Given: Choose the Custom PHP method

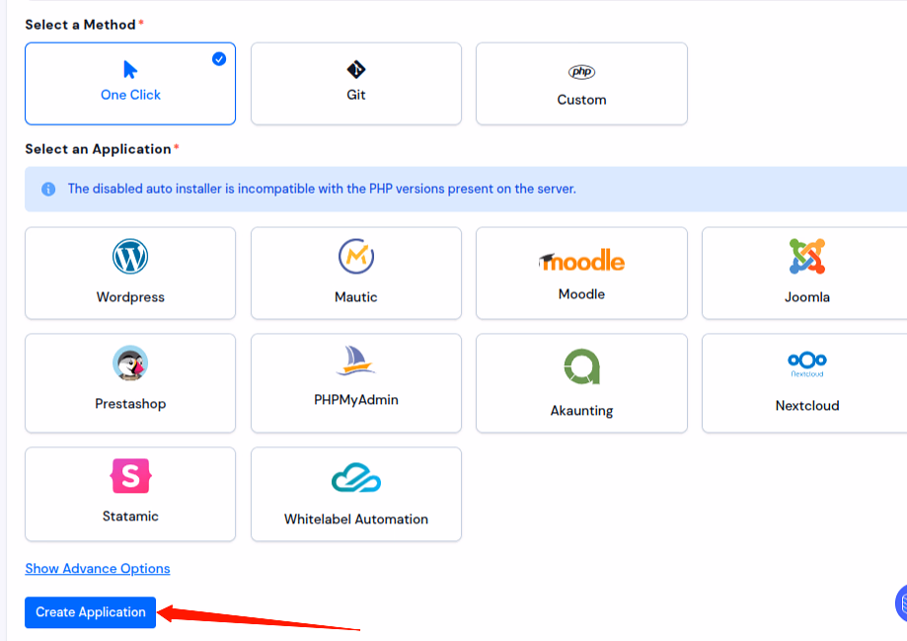Looking at the screenshot, I should click(x=581, y=83).
